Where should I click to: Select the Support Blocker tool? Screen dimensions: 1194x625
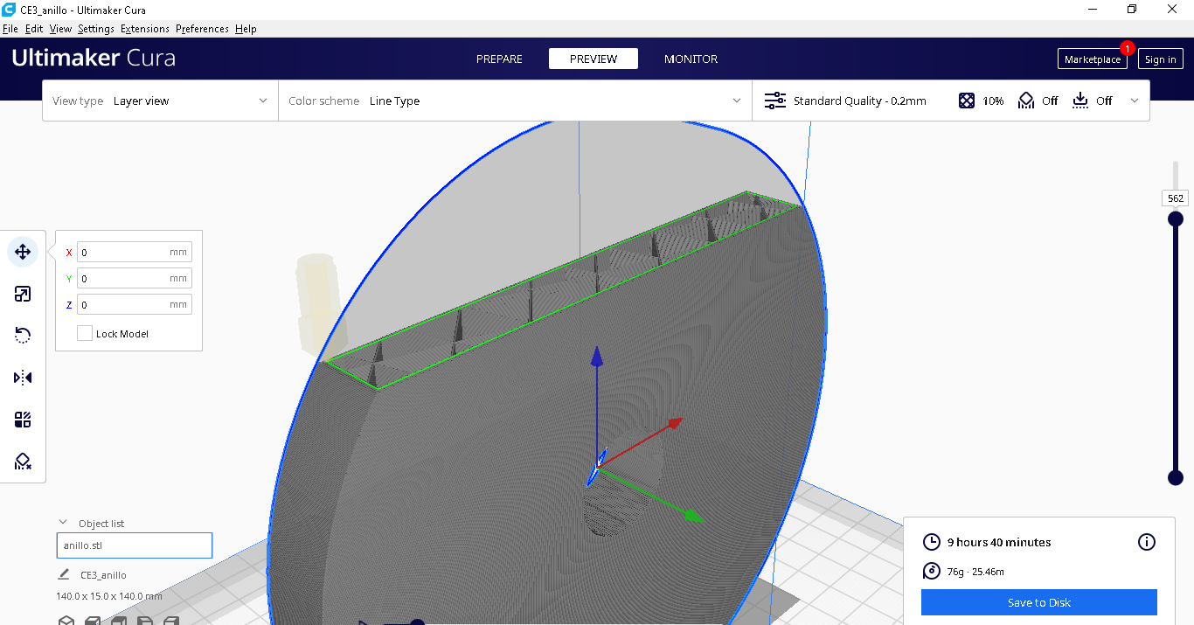(x=23, y=462)
